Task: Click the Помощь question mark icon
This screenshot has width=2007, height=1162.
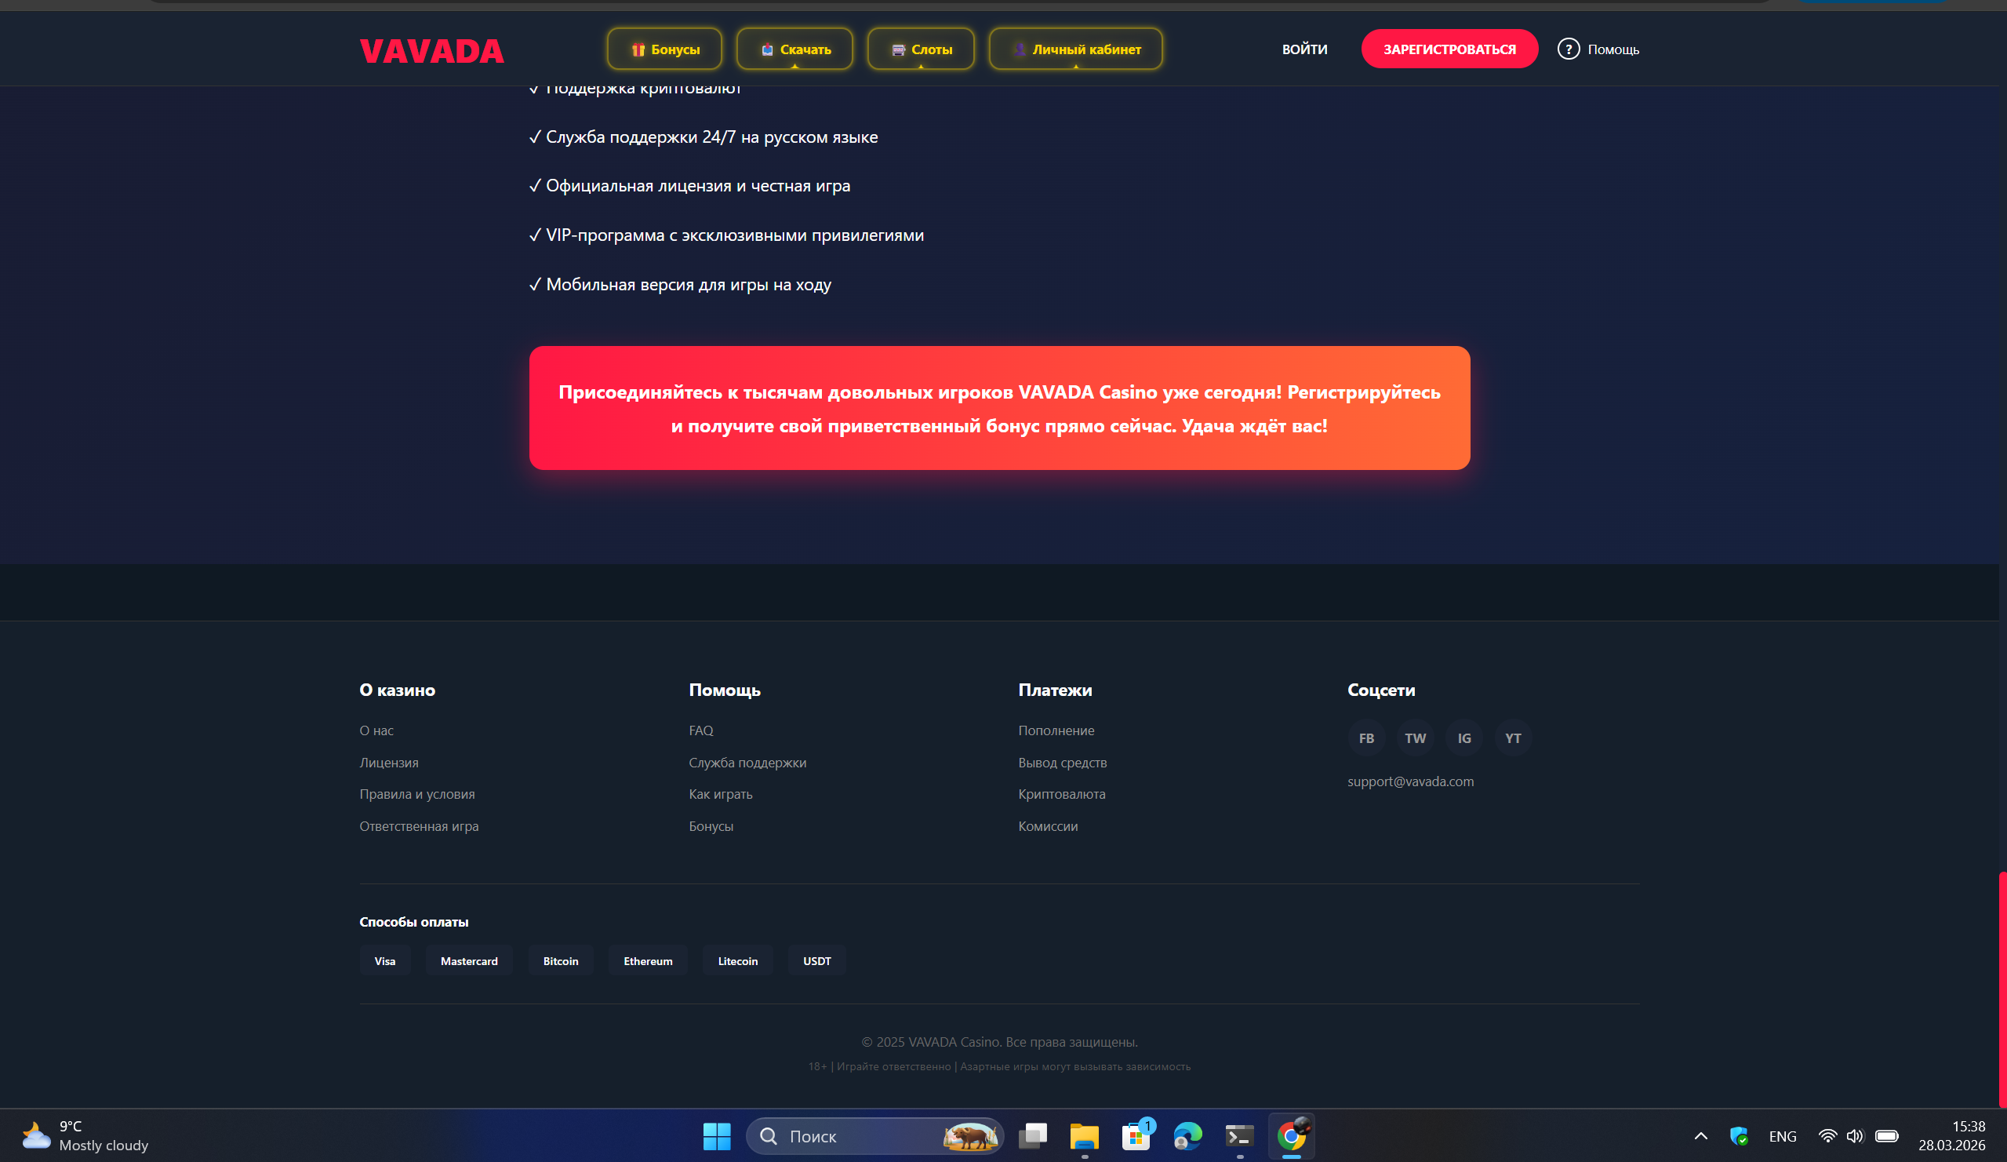Action: point(1567,49)
